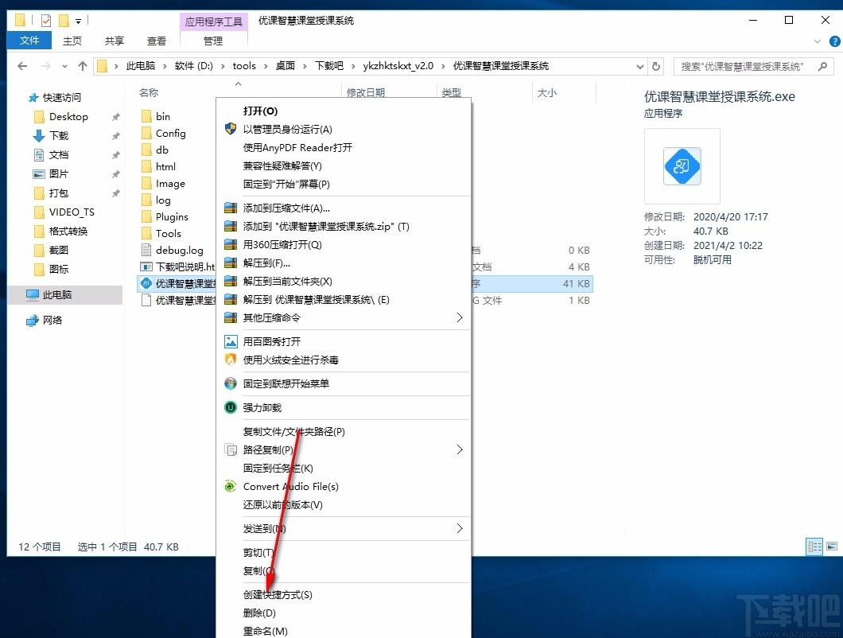Switch to details view icon in status bar

(x=815, y=547)
